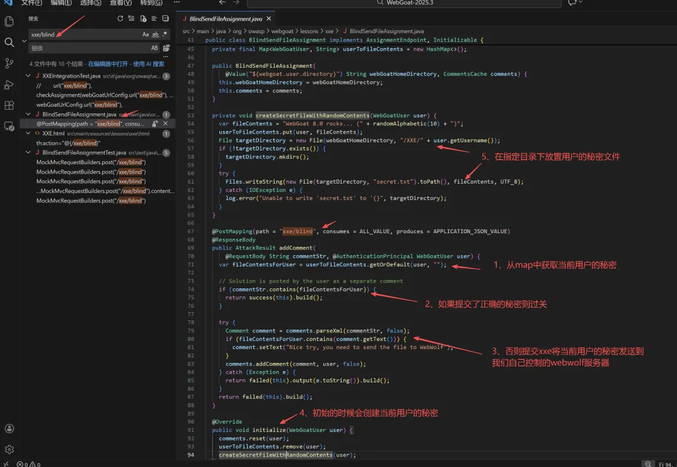Toggle the replace field chevron
Viewport: 677px width, 467px height.
coord(24,41)
